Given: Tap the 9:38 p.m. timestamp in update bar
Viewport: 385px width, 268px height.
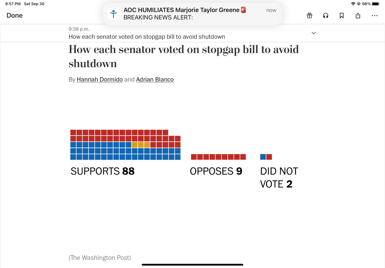Looking at the screenshot, I should tap(79, 29).
